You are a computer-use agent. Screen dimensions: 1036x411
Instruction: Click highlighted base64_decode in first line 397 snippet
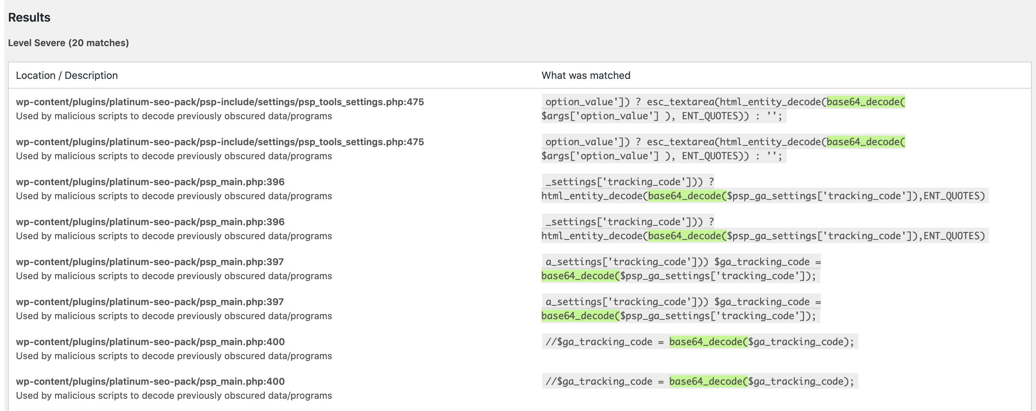(x=580, y=276)
